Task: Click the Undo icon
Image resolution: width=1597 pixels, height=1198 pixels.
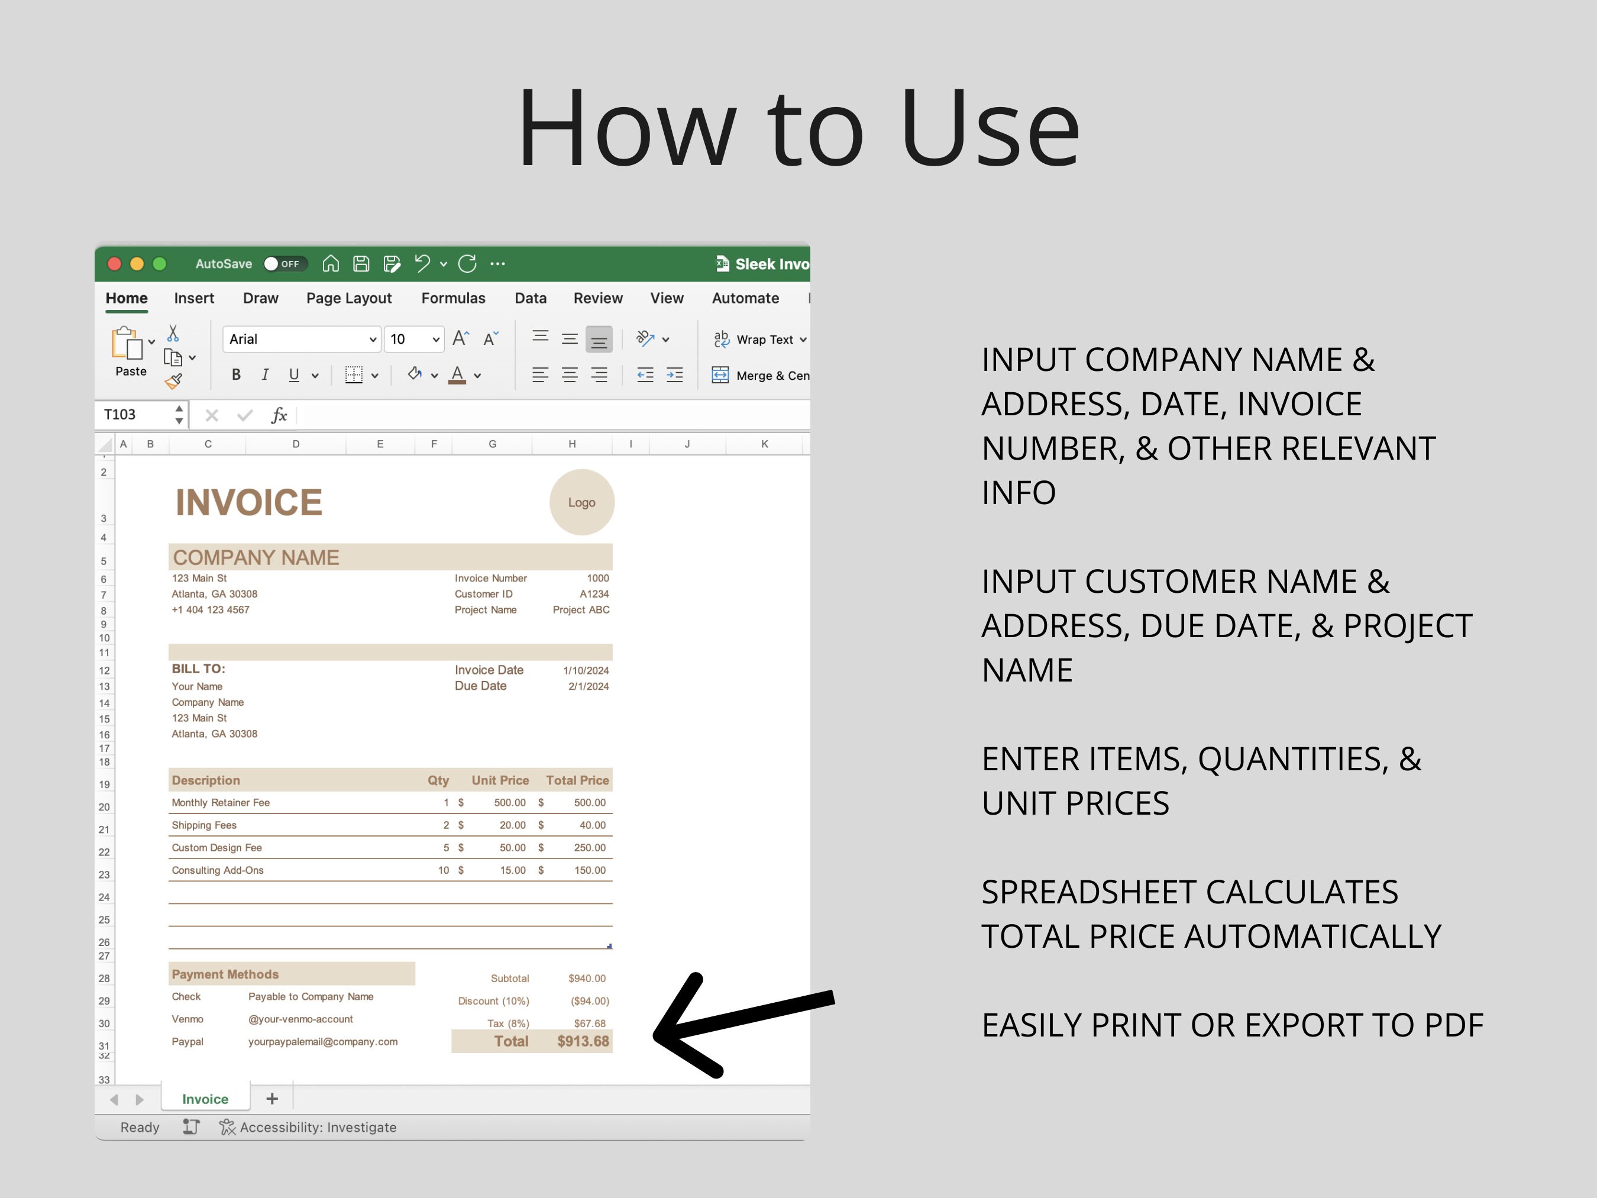Action: tap(423, 264)
